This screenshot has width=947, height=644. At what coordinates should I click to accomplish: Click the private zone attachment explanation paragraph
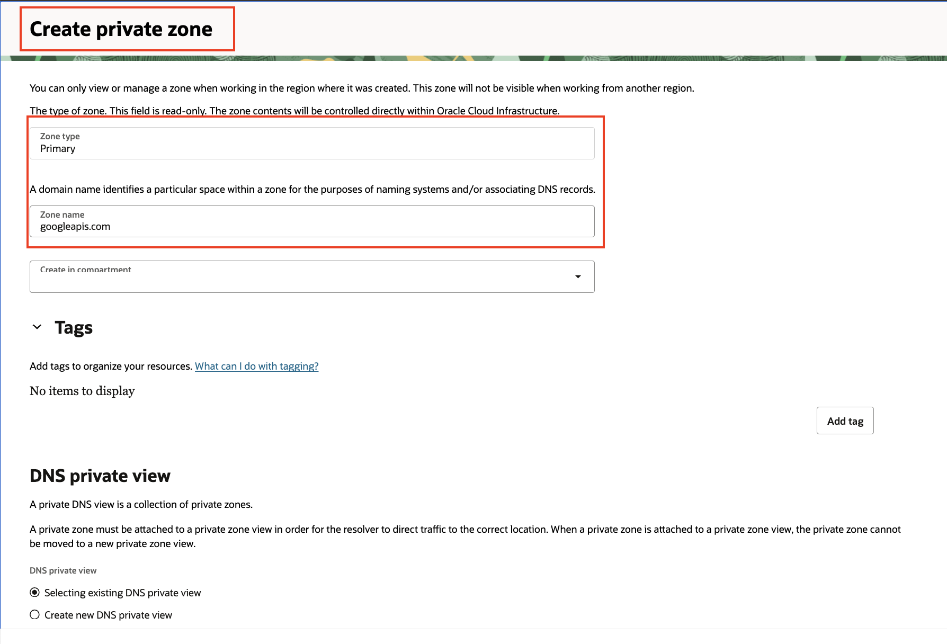[x=465, y=536]
